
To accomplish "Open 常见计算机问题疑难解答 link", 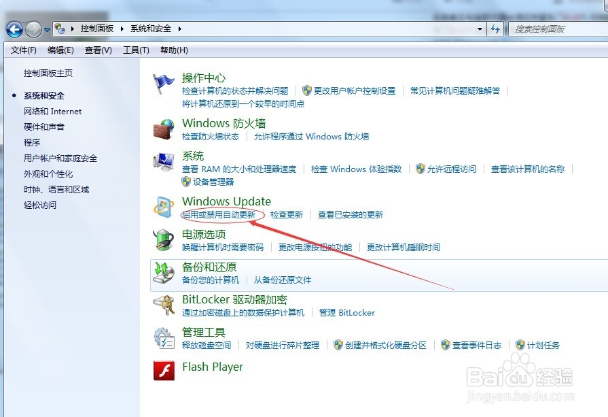I will pyautogui.click(x=455, y=91).
